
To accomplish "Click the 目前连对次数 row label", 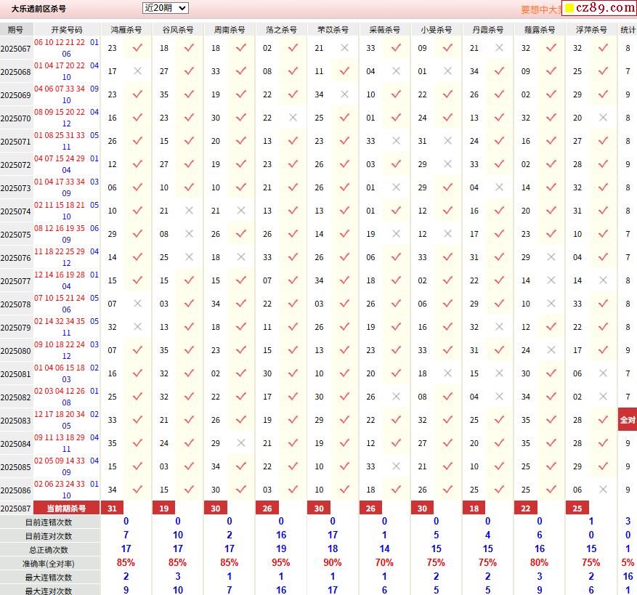I will [x=49, y=536].
